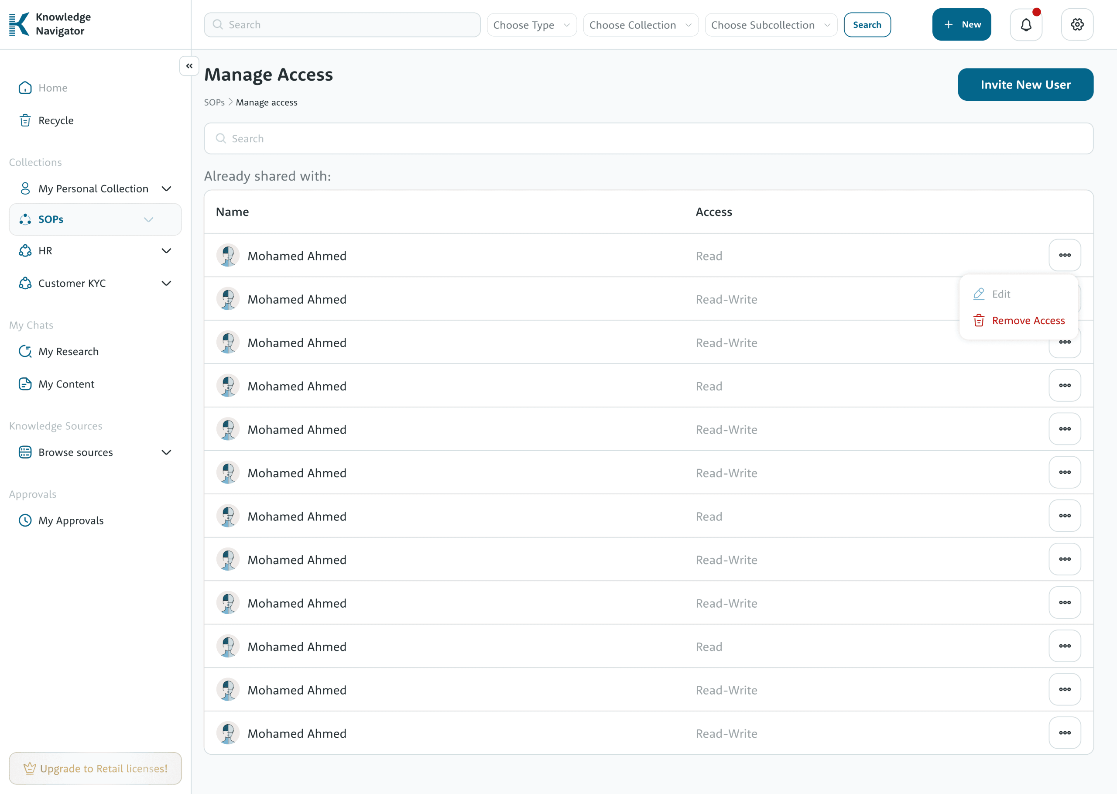Click the first row's three-dots options button

(1064, 255)
